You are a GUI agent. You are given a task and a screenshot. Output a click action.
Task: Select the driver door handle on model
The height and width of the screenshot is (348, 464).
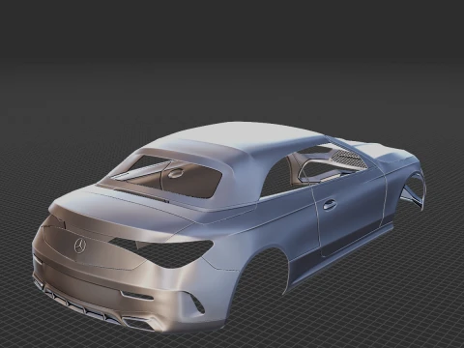click(330, 205)
